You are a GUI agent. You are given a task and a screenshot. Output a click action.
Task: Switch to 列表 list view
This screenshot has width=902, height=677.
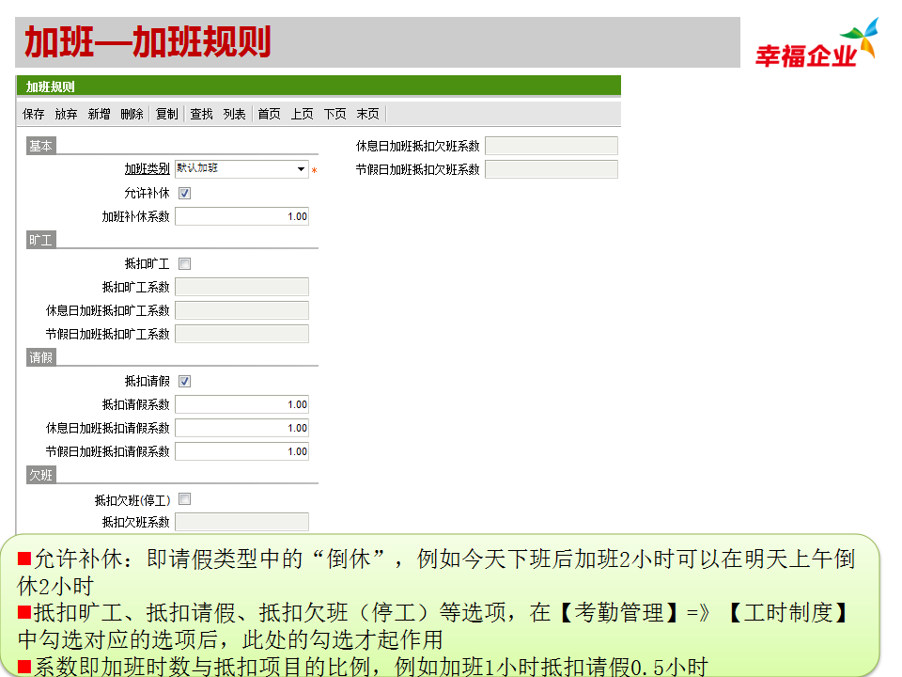coord(234,114)
